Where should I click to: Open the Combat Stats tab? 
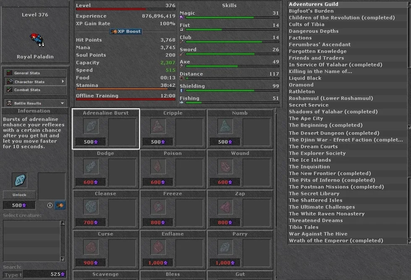[x=35, y=90]
